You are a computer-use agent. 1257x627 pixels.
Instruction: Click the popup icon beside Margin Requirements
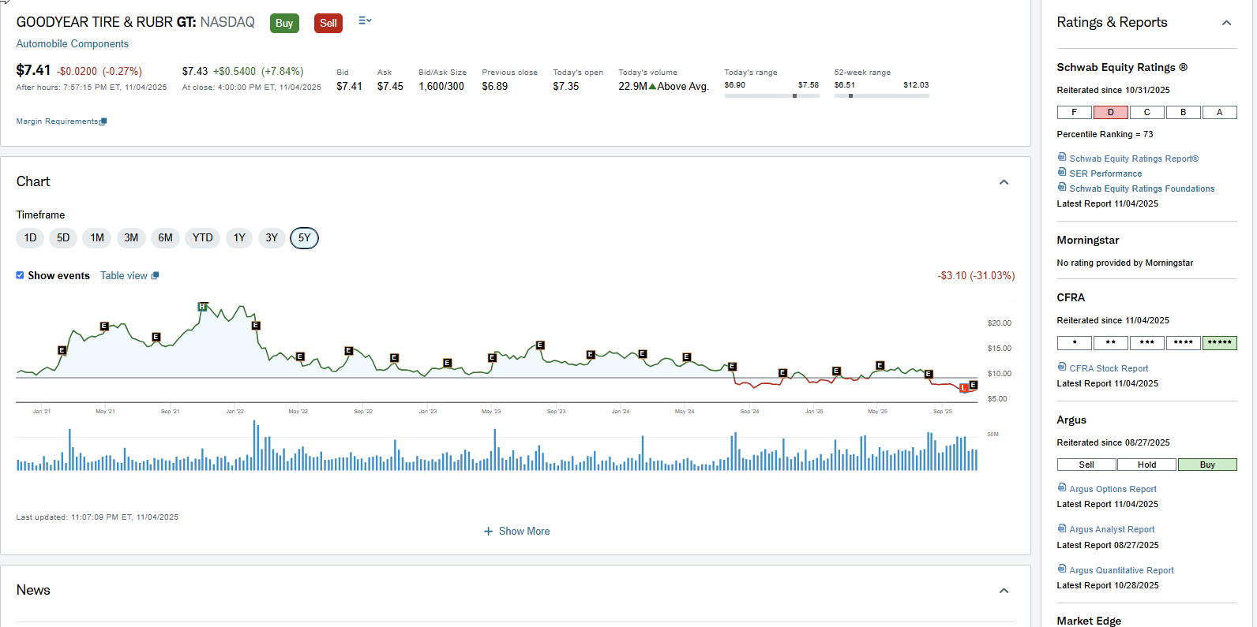coord(103,121)
